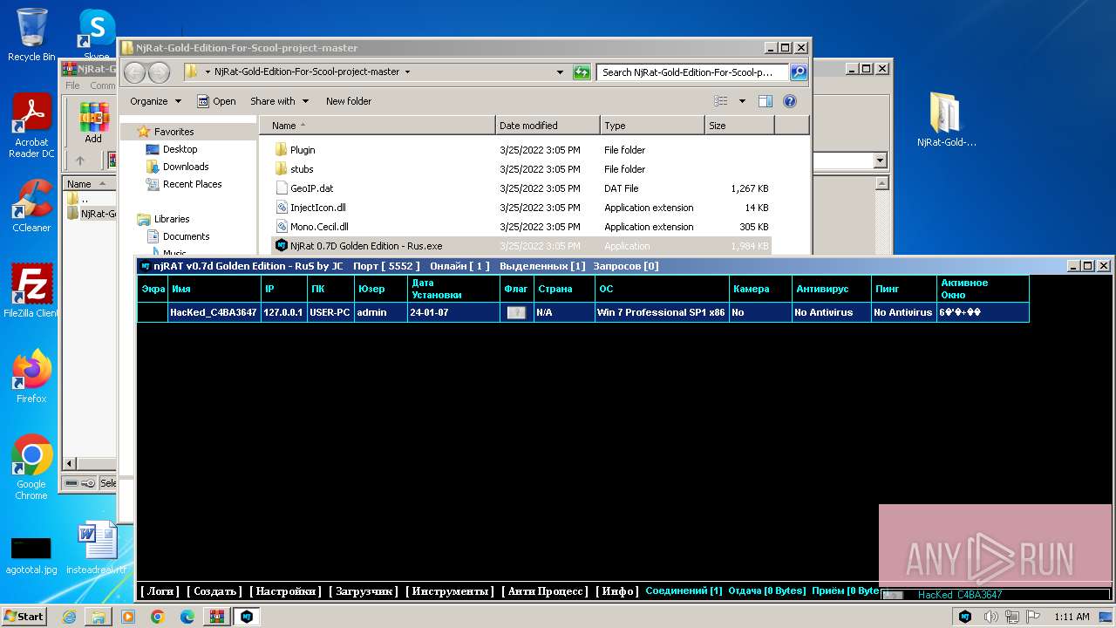Select the insteadreal.rtf desktop document
1116x628 pixels.
pyautogui.click(x=96, y=548)
